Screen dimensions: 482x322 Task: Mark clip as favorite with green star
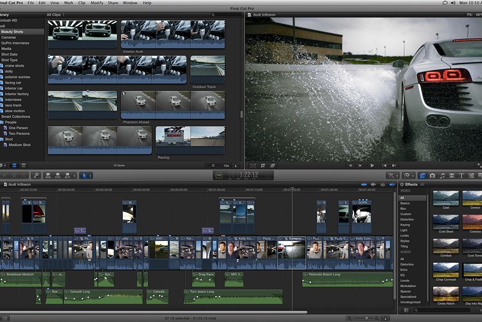point(5,176)
